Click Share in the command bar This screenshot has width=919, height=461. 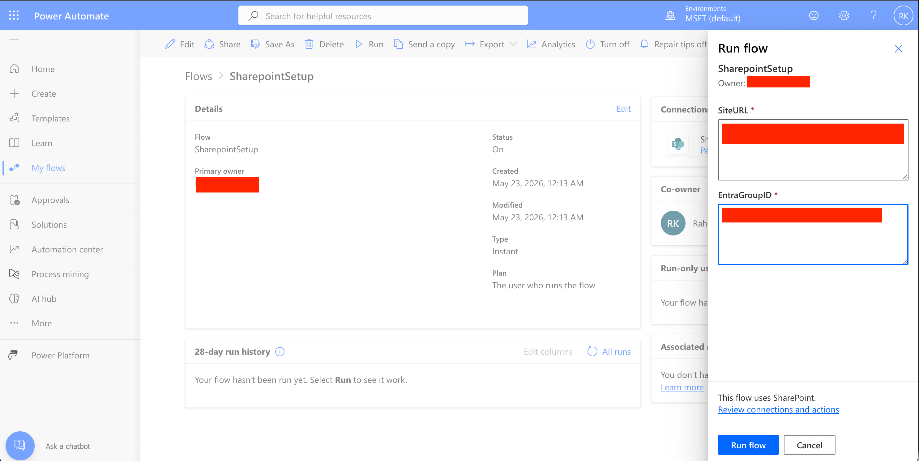click(222, 44)
